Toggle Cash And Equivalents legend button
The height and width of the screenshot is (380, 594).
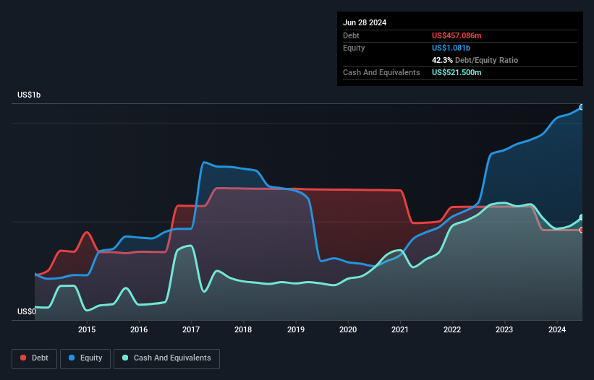pyautogui.click(x=166, y=358)
